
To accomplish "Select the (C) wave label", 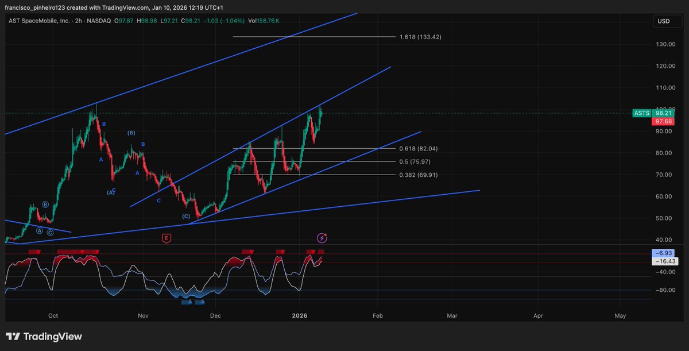I will click(186, 216).
